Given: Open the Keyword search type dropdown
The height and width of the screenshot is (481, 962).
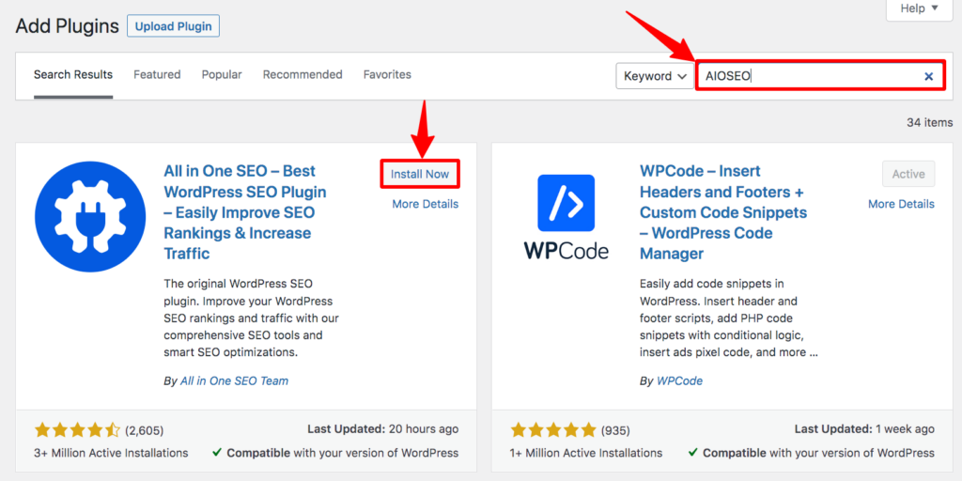Looking at the screenshot, I should click(655, 76).
